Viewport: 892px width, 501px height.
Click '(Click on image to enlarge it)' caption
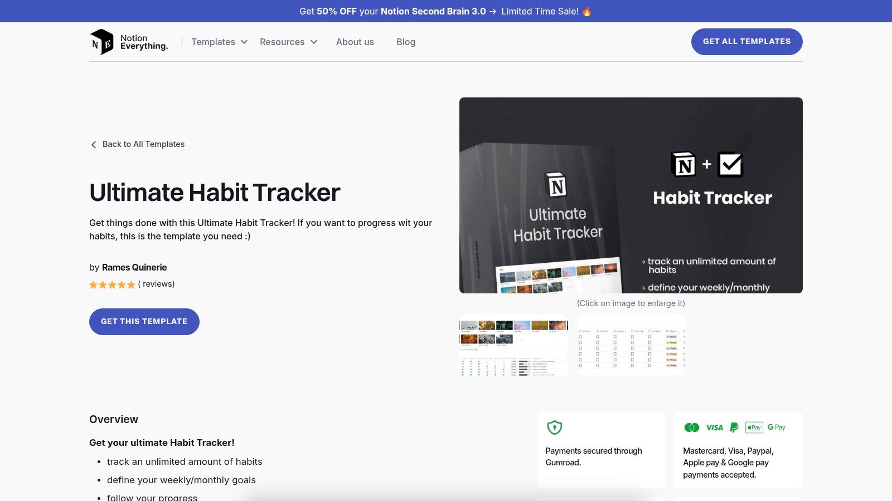[631, 303]
